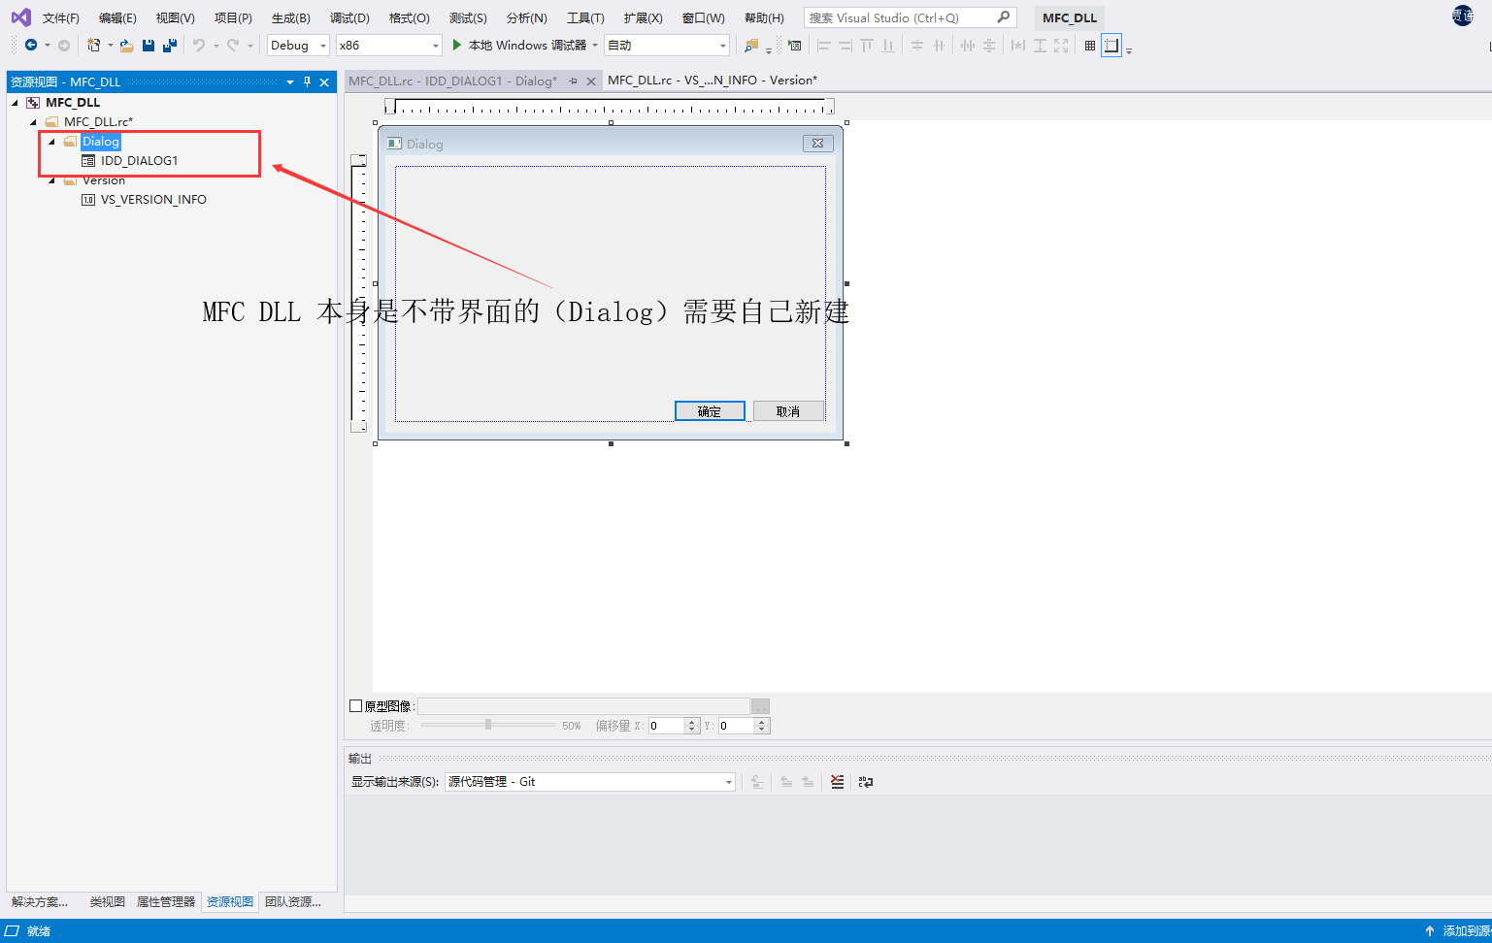1492x943 pixels.
Task: Toggle word wrap in output panel
Action: [x=866, y=782]
